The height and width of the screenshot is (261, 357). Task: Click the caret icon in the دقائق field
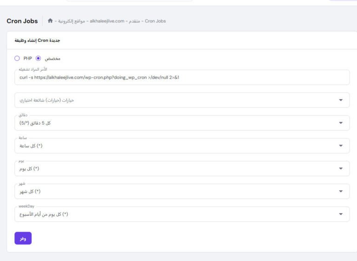[x=341, y=123]
